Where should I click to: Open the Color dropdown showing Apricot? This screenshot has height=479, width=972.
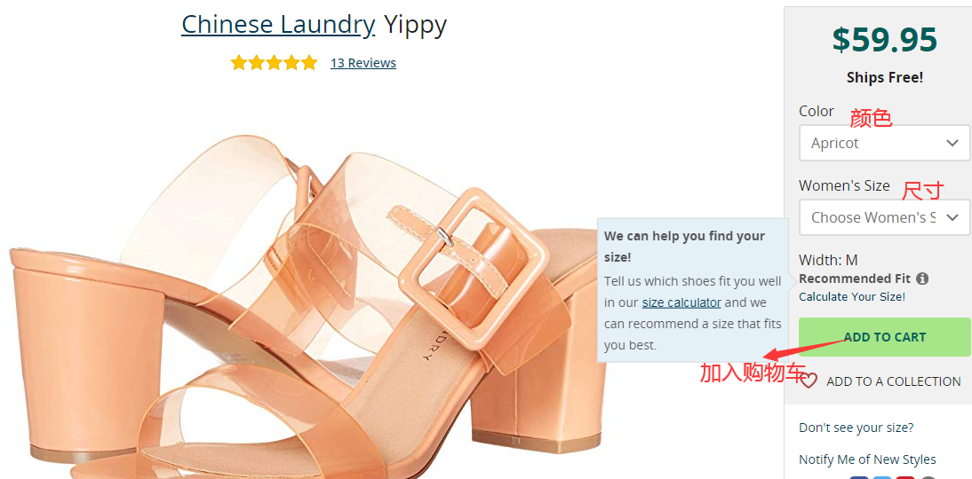pyautogui.click(x=884, y=143)
